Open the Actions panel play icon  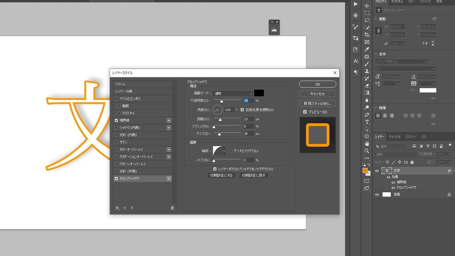[355, 4]
